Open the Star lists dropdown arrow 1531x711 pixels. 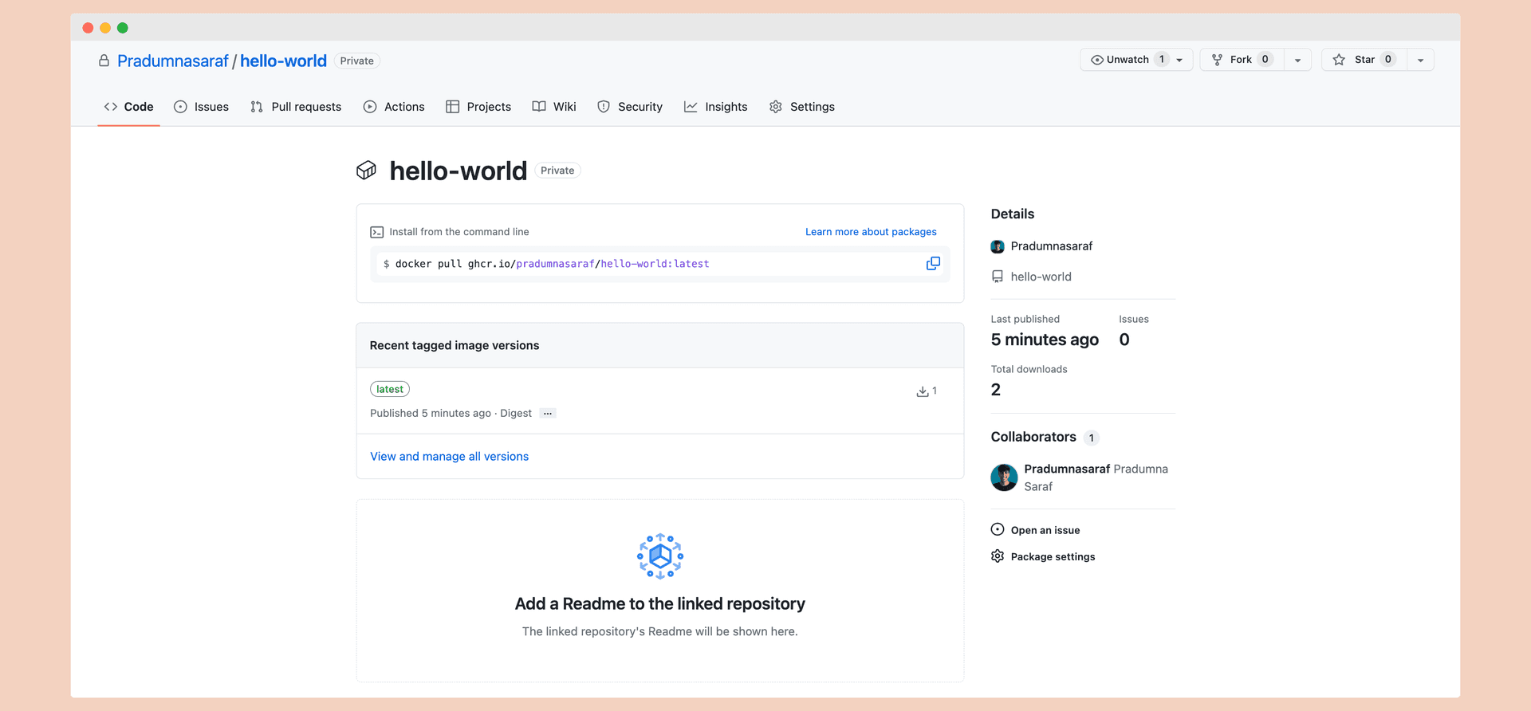pos(1420,60)
